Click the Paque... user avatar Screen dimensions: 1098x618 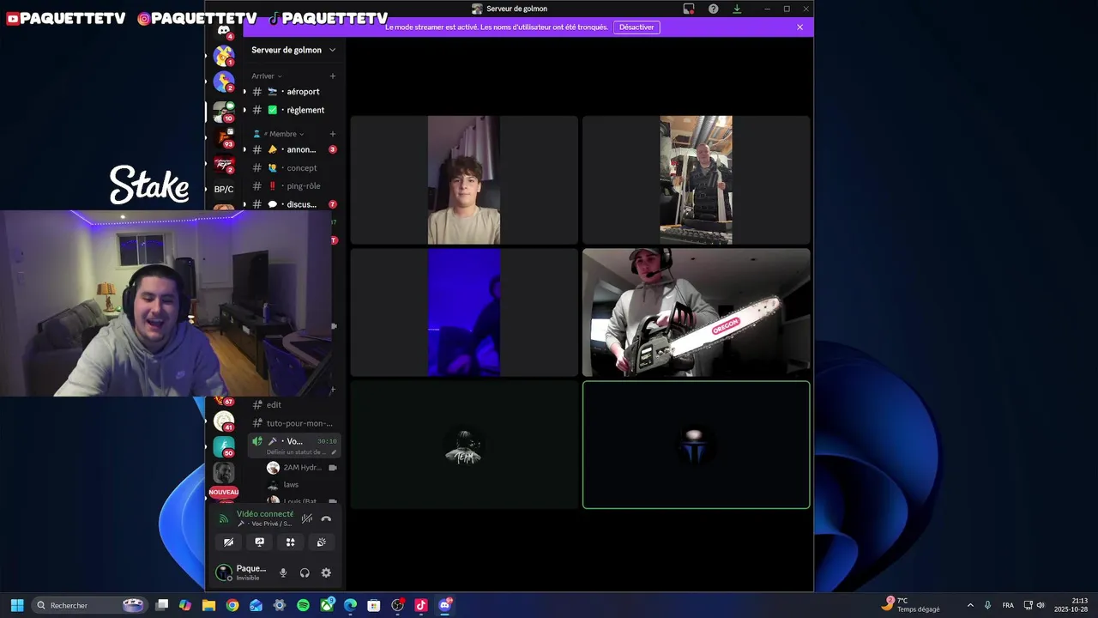click(x=224, y=573)
